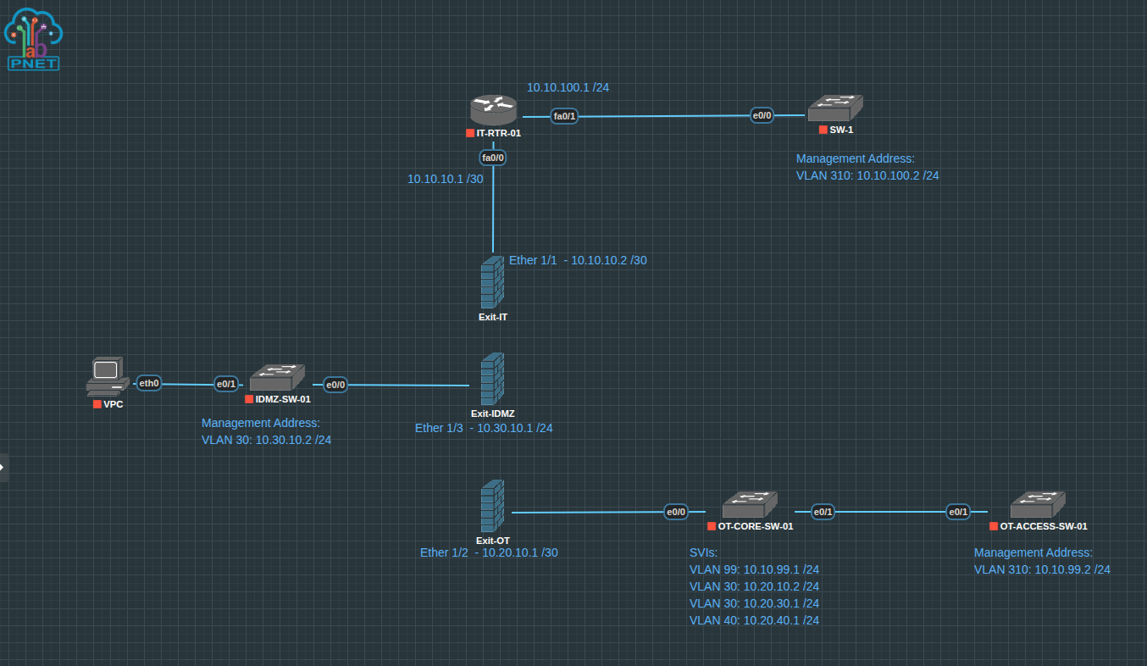1147x666 pixels.
Task: Click the VLAN 40: 10.20.40.1 /24 text
Action: coord(755,620)
